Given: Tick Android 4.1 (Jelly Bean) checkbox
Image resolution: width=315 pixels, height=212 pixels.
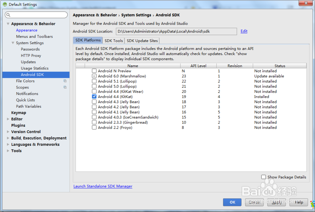Looking at the screenshot, I should [x=94, y=112].
